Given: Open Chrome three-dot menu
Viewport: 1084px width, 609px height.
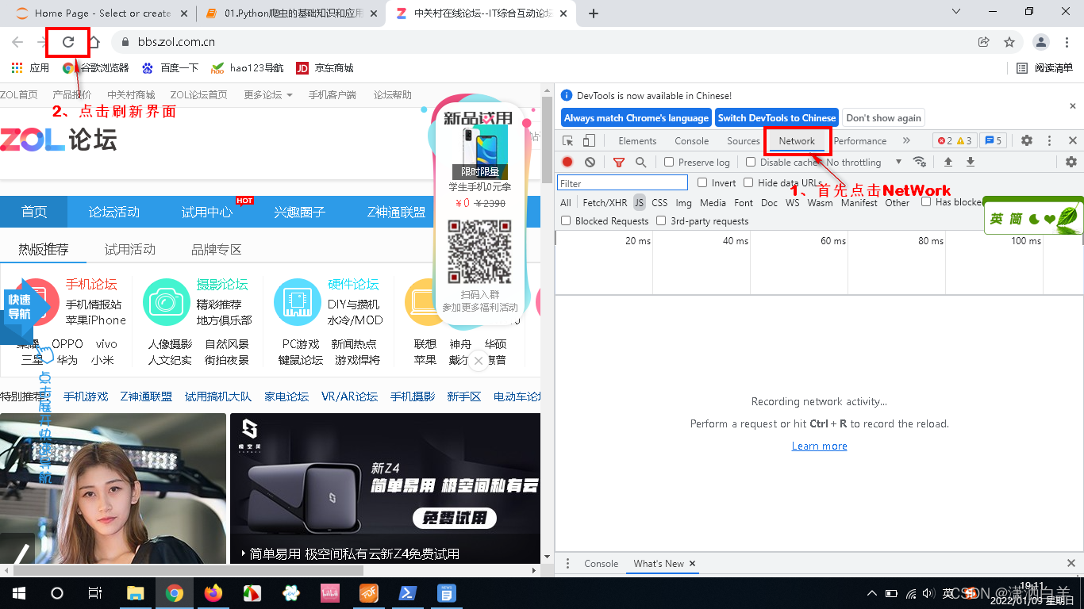Looking at the screenshot, I should pyautogui.click(x=1068, y=42).
